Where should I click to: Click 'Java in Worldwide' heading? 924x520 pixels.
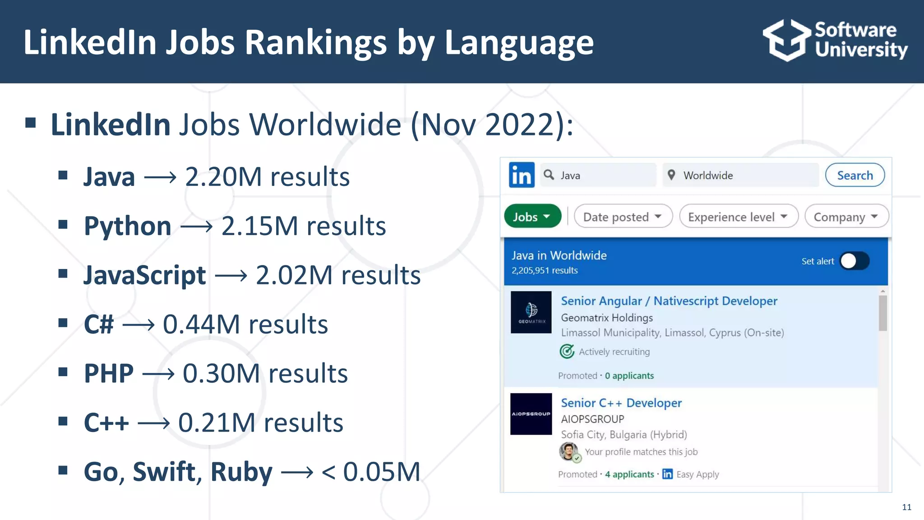[559, 255]
